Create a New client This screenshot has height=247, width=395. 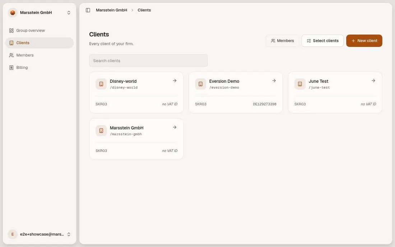click(364, 41)
